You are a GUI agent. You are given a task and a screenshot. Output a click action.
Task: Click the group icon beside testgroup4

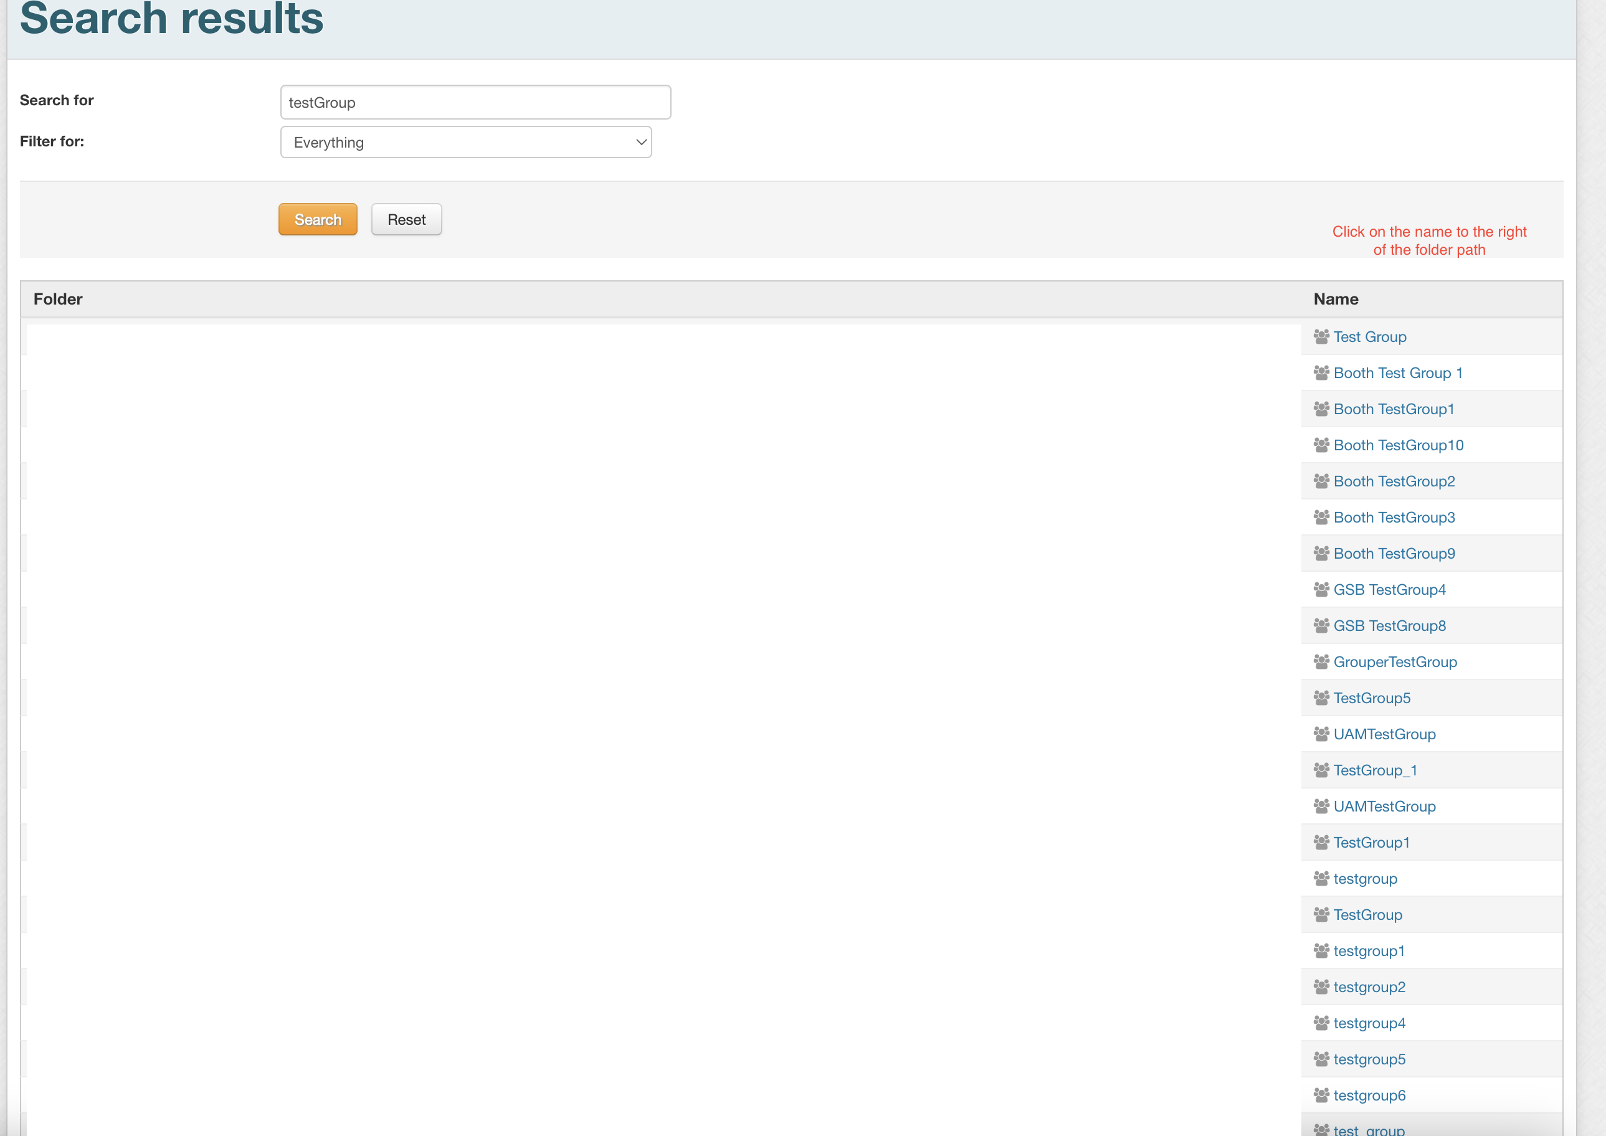tap(1321, 1023)
